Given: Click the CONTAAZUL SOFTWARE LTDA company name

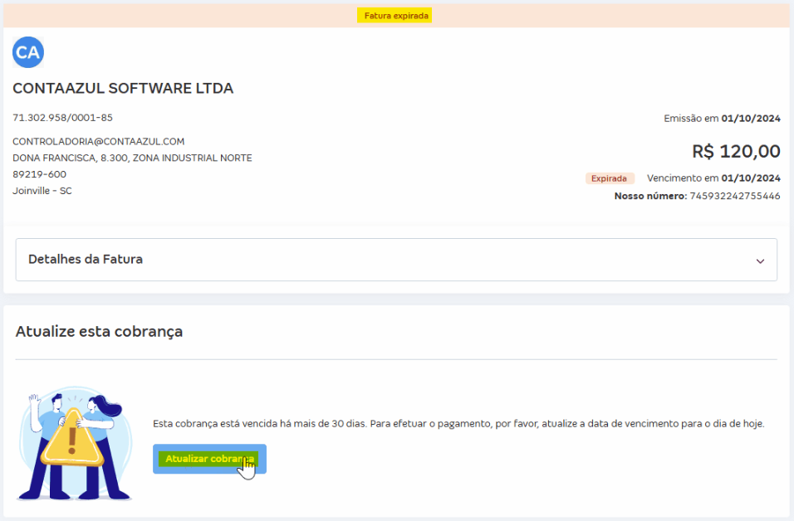Looking at the screenshot, I should coord(123,88).
